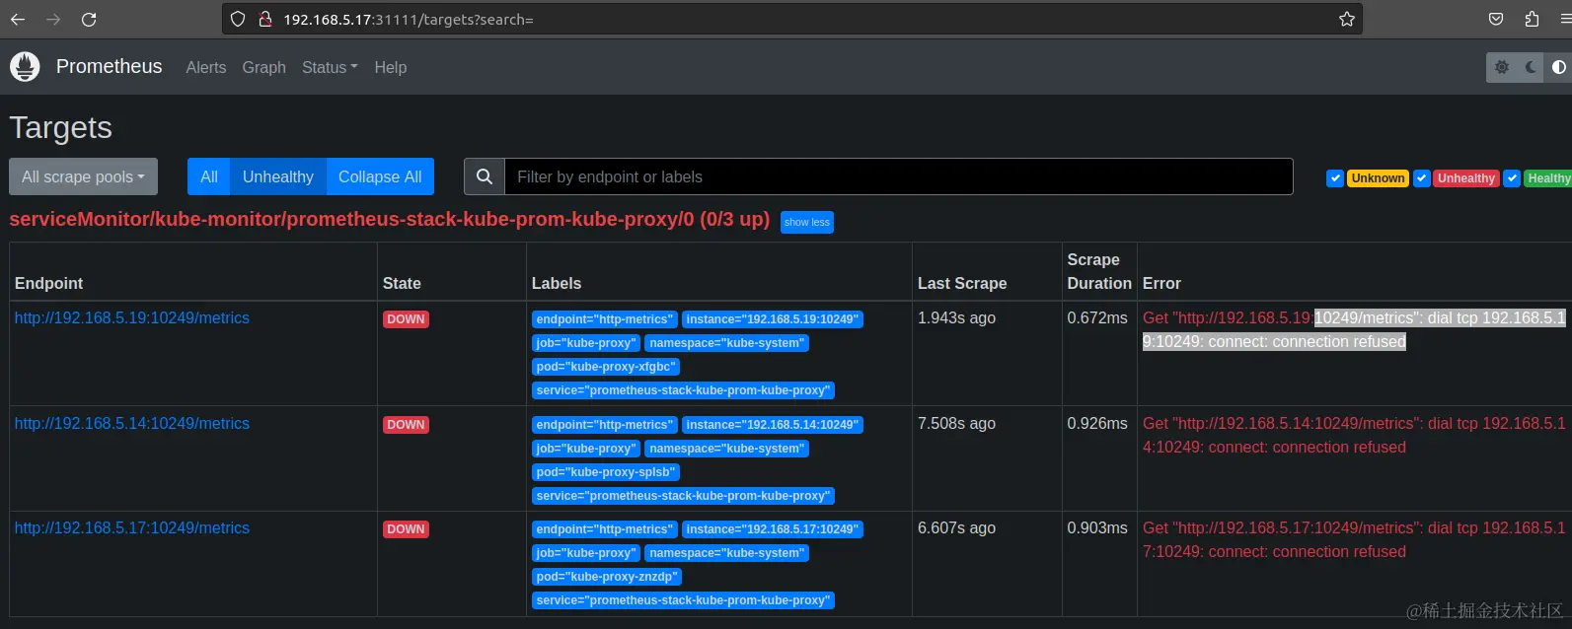Click the Filter by endpoint or labels field
Viewport: 1572px width, 629px height.
click(899, 176)
